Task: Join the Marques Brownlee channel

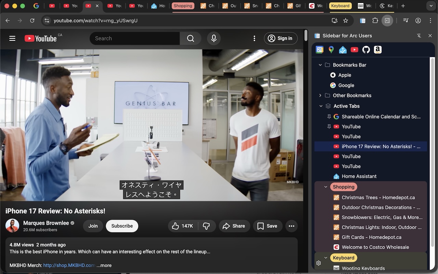Action: tap(93, 226)
